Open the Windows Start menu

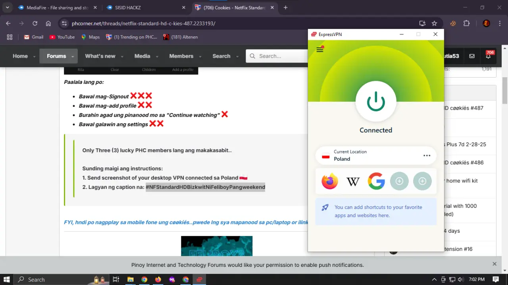pyautogui.click(x=7, y=279)
